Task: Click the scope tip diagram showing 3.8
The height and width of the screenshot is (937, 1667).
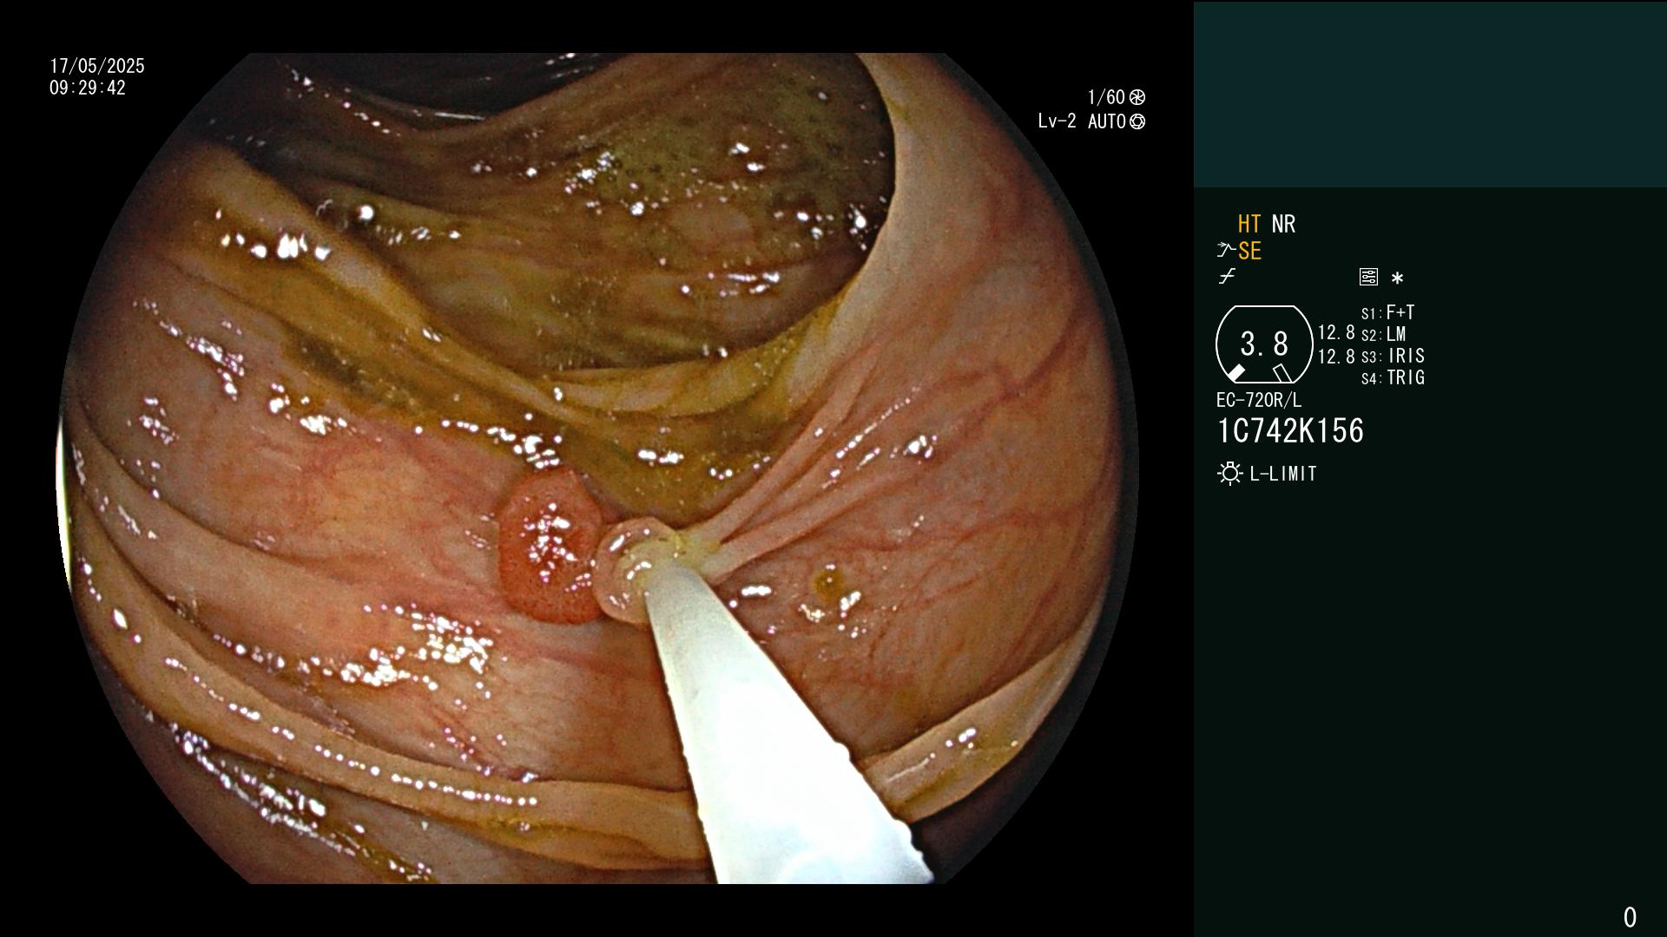Action: (x=1264, y=344)
